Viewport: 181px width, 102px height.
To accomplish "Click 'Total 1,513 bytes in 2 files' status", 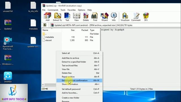I will click(x=141, y=89).
